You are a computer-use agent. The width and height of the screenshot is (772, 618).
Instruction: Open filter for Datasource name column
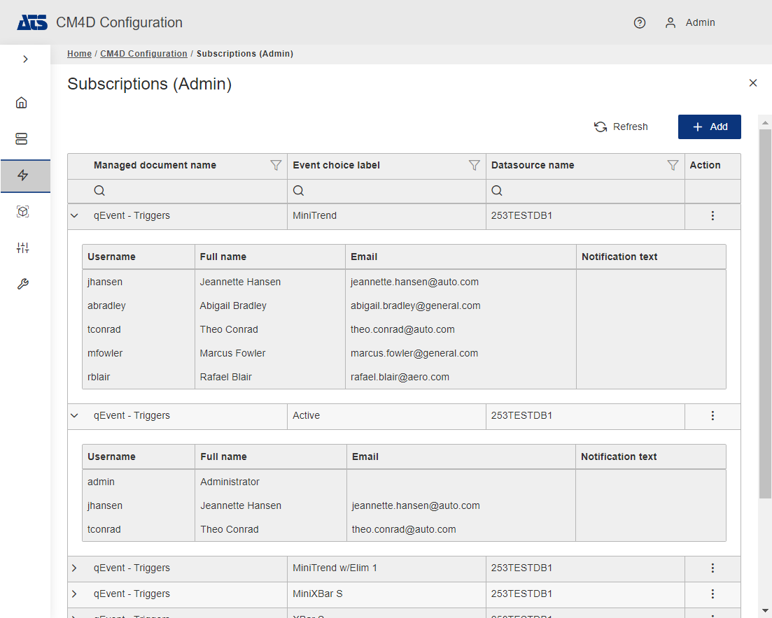tap(673, 166)
